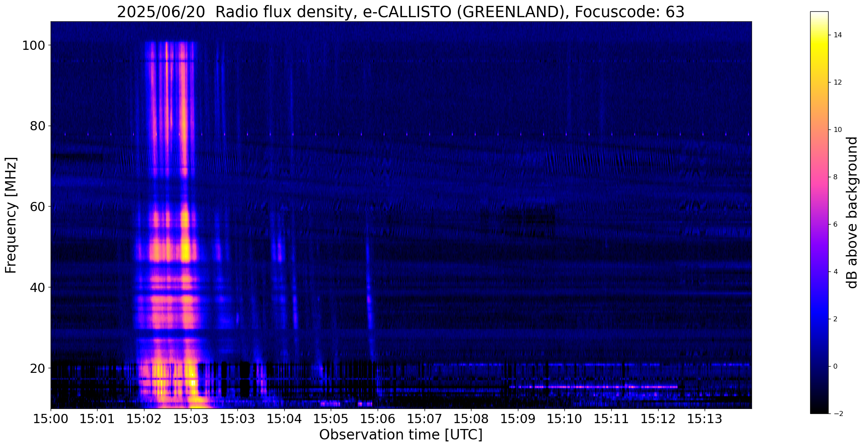Click the colorbar tick label 0

836,367
